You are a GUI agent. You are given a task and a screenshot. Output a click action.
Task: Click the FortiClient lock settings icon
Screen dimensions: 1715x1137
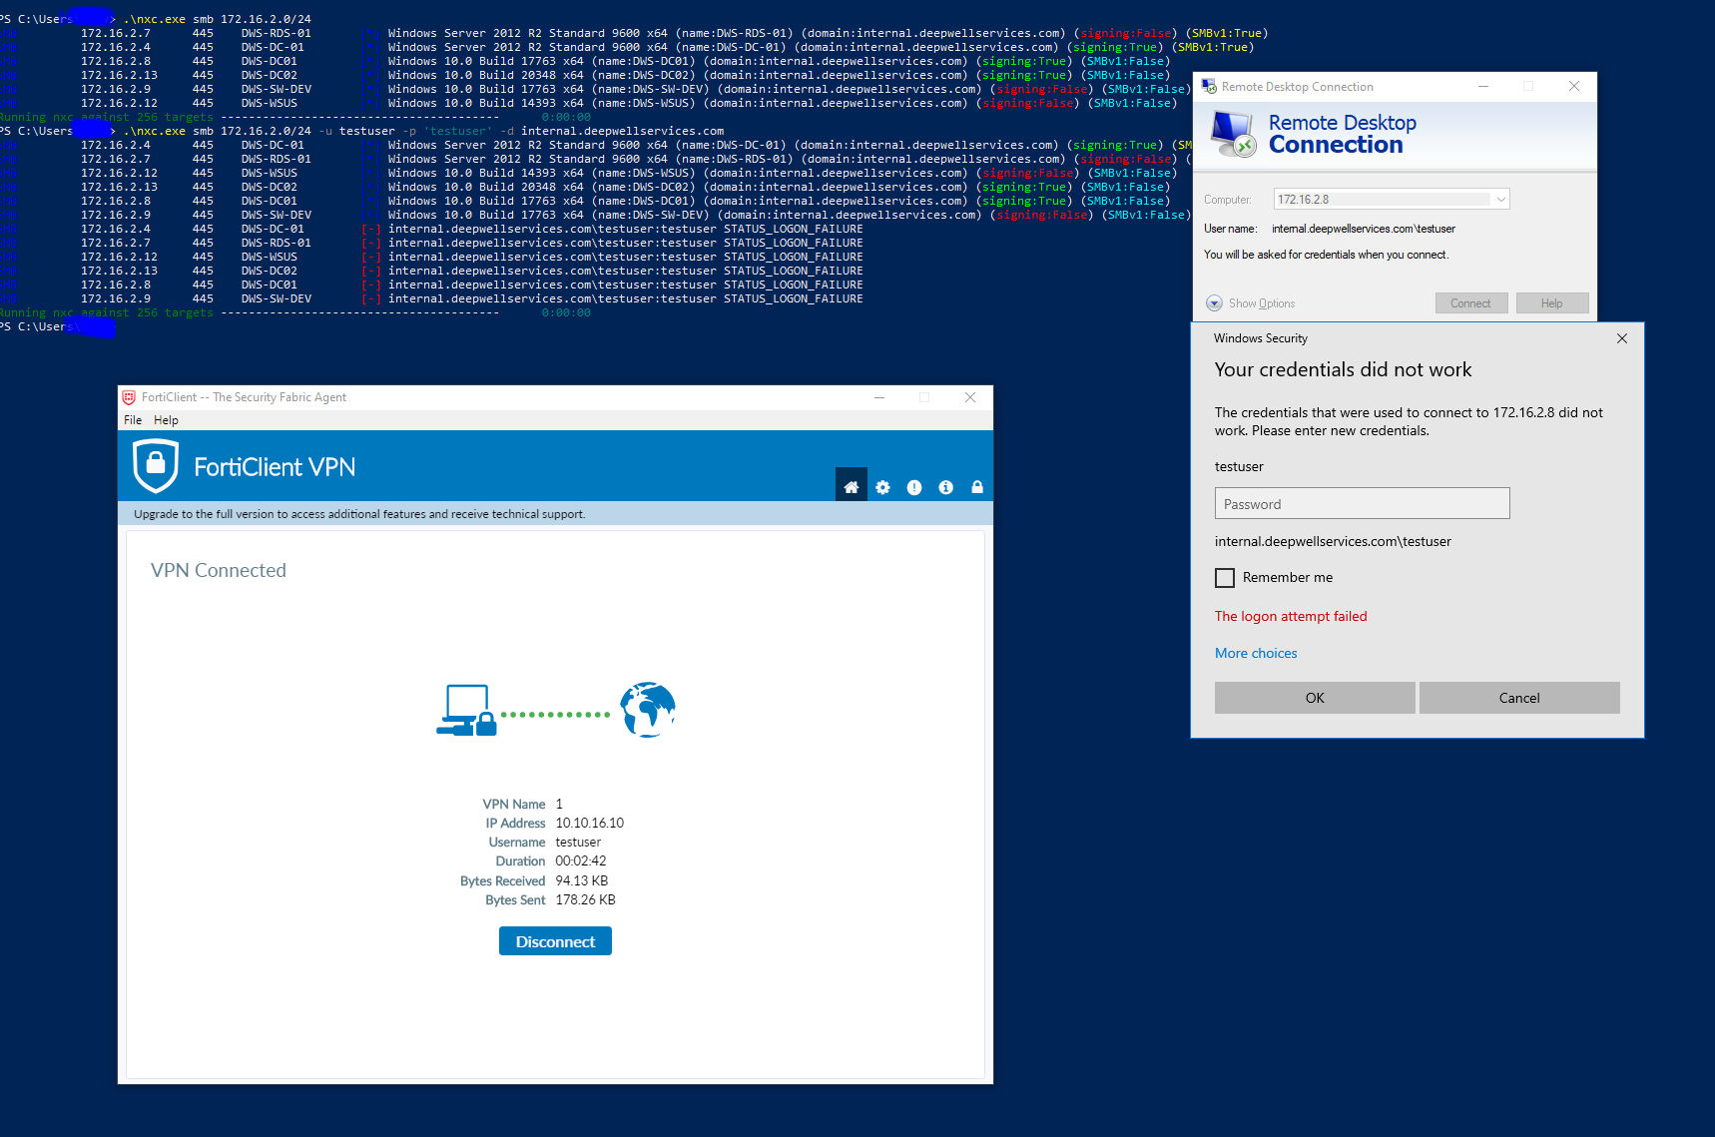[x=977, y=487]
